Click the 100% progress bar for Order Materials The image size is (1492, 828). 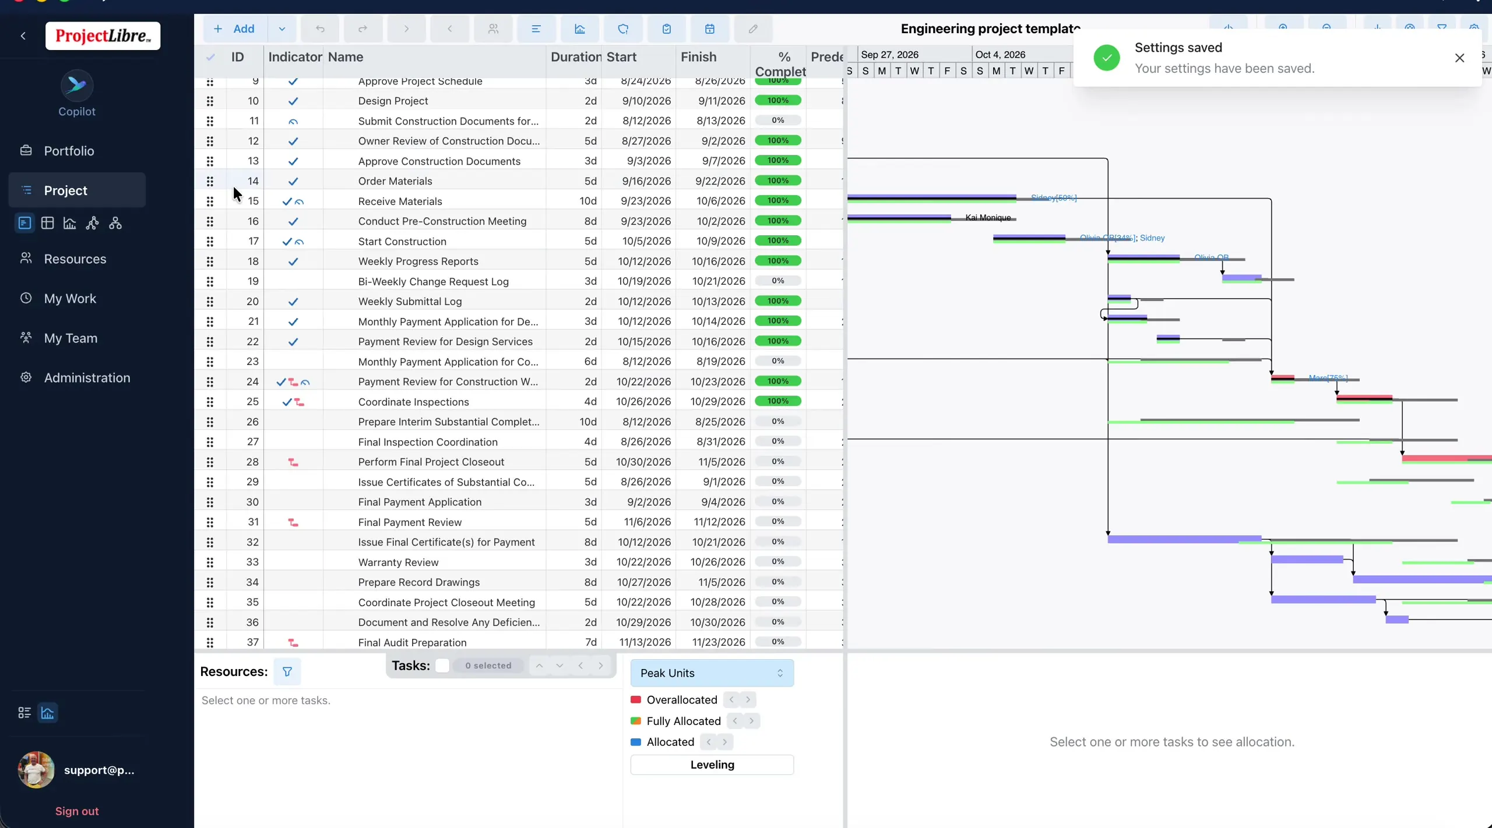[x=777, y=181]
